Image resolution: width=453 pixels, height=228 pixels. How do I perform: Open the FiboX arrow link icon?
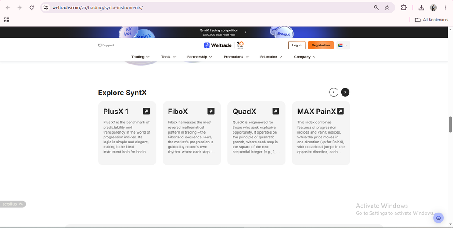tap(211, 111)
